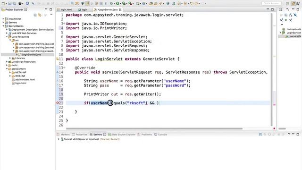This screenshot has height=170, width=302.
Task: Collapse the WebContent folder
Action: 7,69
